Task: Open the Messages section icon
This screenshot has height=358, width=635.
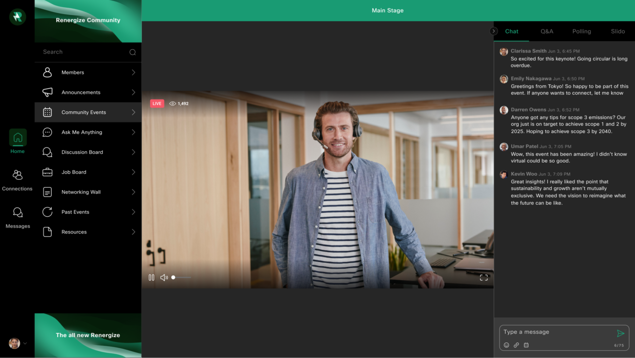Action: click(17, 212)
